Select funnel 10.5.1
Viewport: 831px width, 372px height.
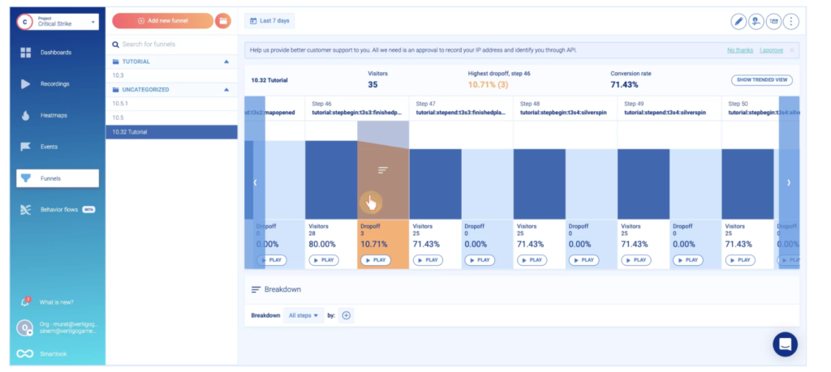tap(171, 104)
